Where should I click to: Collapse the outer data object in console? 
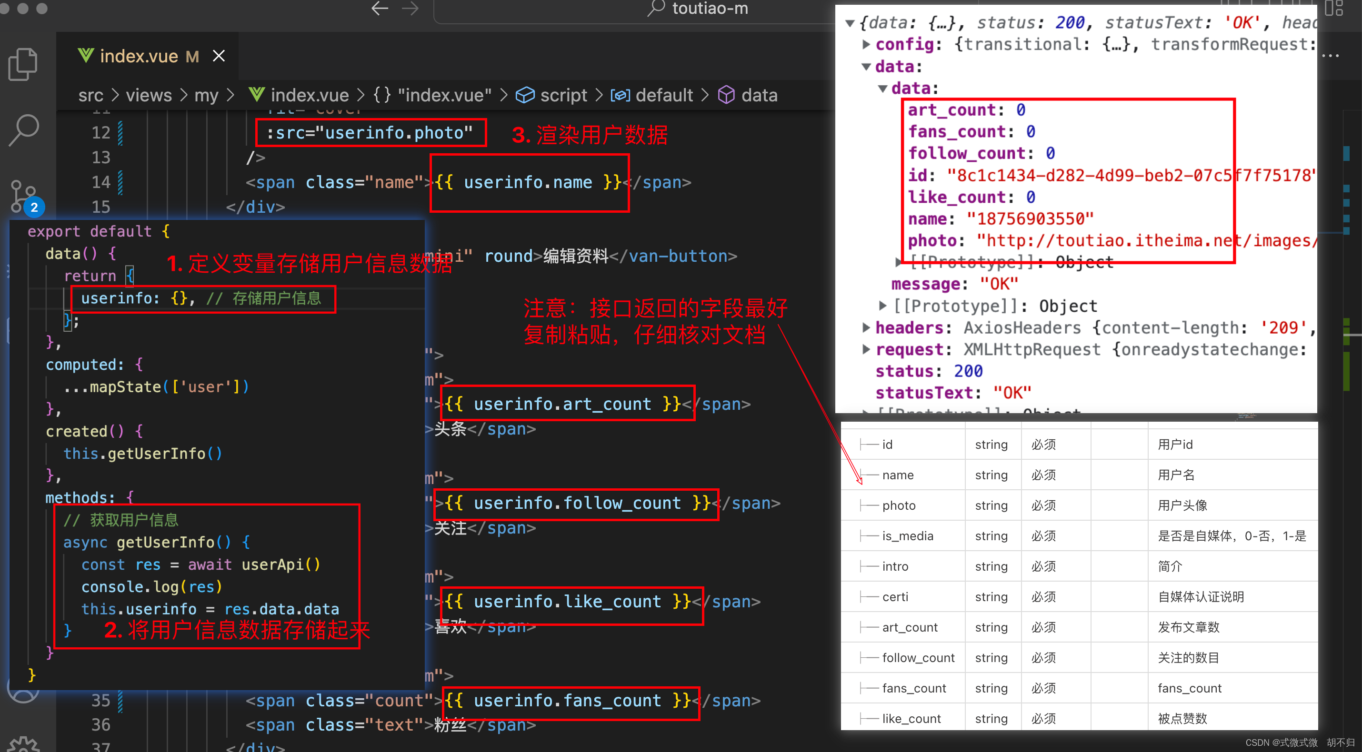pyautogui.click(x=866, y=67)
